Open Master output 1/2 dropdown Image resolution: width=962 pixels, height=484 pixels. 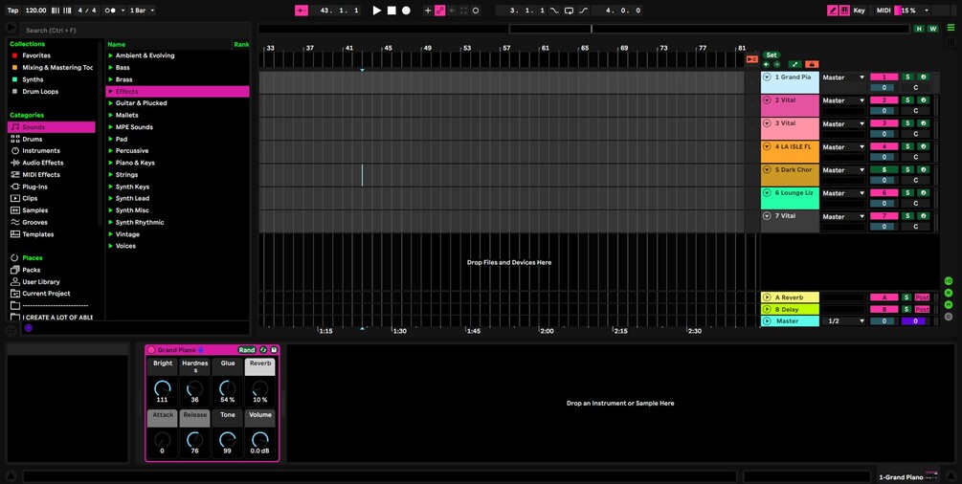pyautogui.click(x=843, y=320)
